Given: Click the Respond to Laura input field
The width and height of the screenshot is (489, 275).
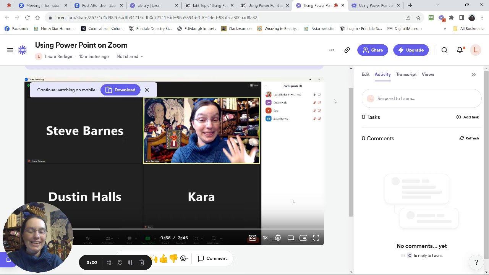Looking at the screenshot, I should 421,99.
